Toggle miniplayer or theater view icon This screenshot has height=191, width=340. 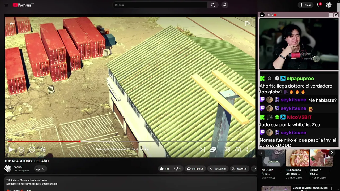(x=213, y=150)
